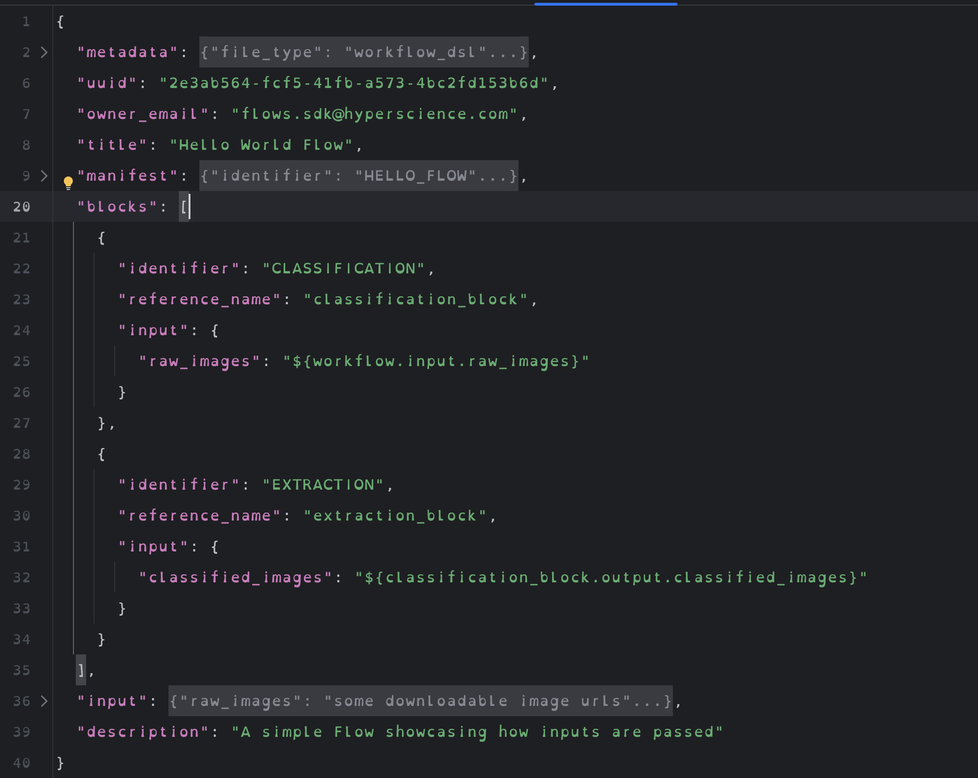Click the yellow lightbulb quick-fix icon
Image resolution: width=978 pixels, height=778 pixels.
68,182
